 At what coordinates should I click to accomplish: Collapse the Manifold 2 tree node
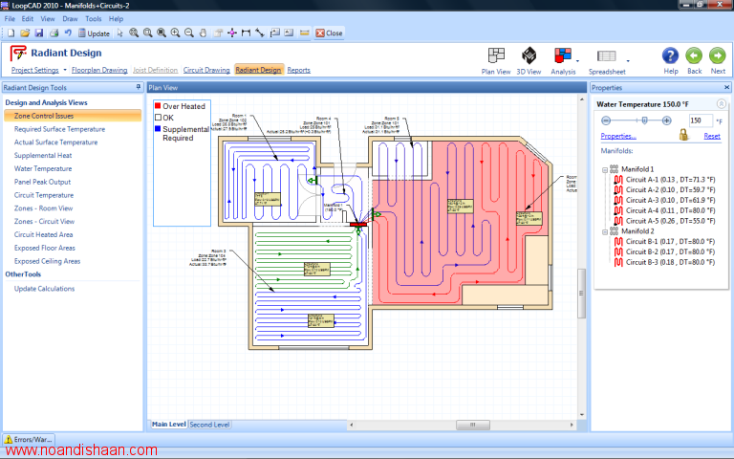tap(605, 231)
